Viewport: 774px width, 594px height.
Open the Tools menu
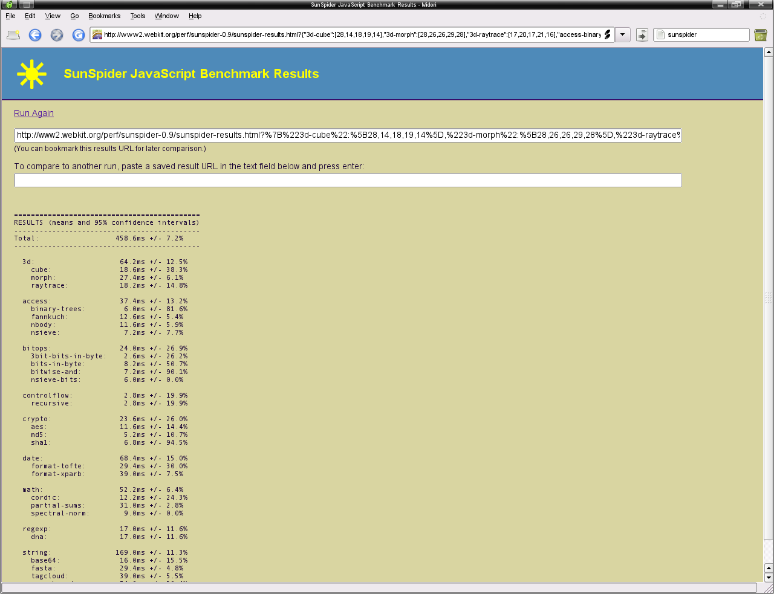point(138,16)
